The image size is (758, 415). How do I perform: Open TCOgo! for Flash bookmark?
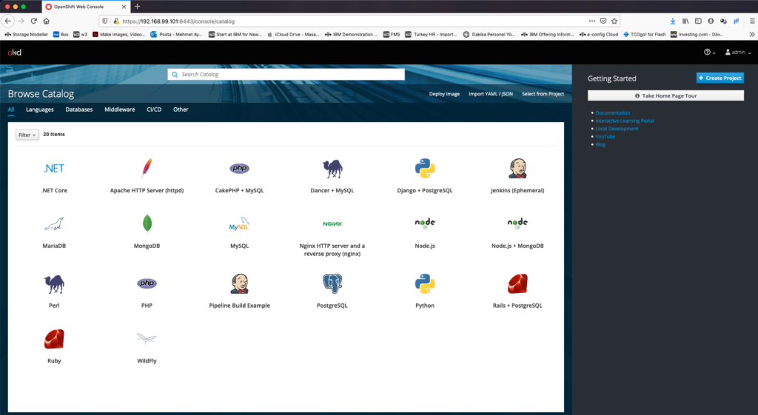point(645,34)
